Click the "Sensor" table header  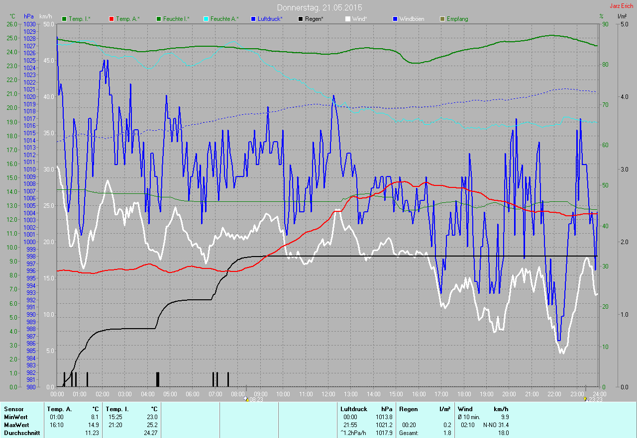(13, 409)
